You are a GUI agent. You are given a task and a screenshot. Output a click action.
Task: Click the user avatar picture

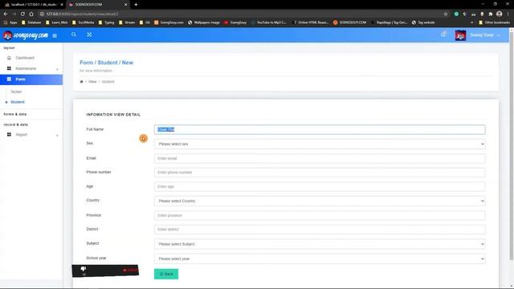click(460, 35)
